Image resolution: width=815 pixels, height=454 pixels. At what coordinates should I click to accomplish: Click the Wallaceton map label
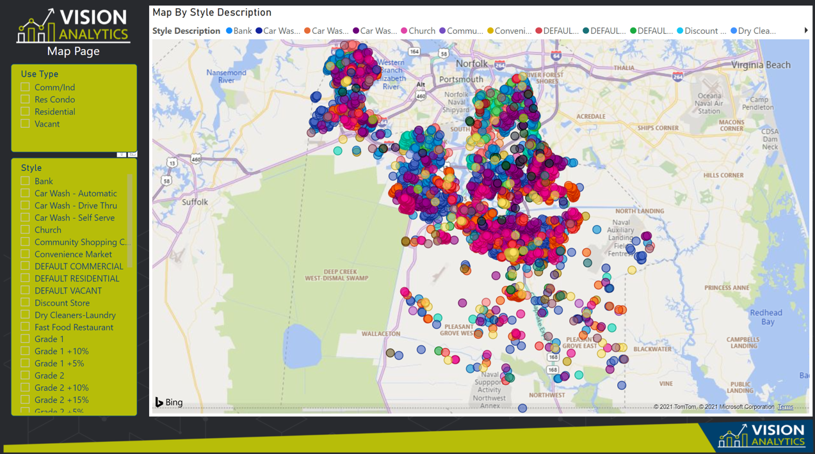(381, 334)
